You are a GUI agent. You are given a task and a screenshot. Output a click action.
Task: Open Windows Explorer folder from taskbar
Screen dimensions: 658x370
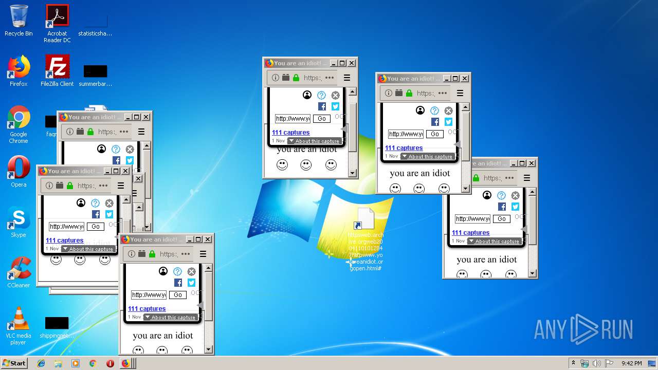pos(58,363)
